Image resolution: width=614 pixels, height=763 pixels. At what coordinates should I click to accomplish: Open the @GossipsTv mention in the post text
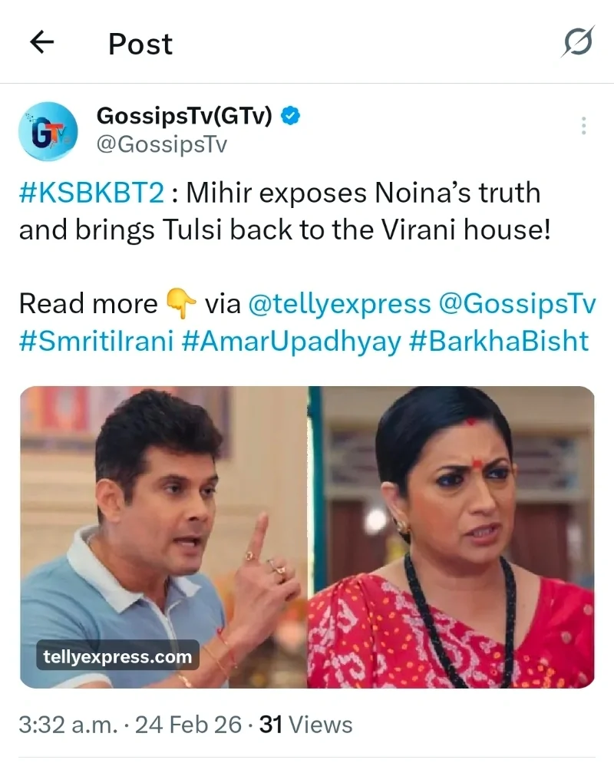coord(517,304)
